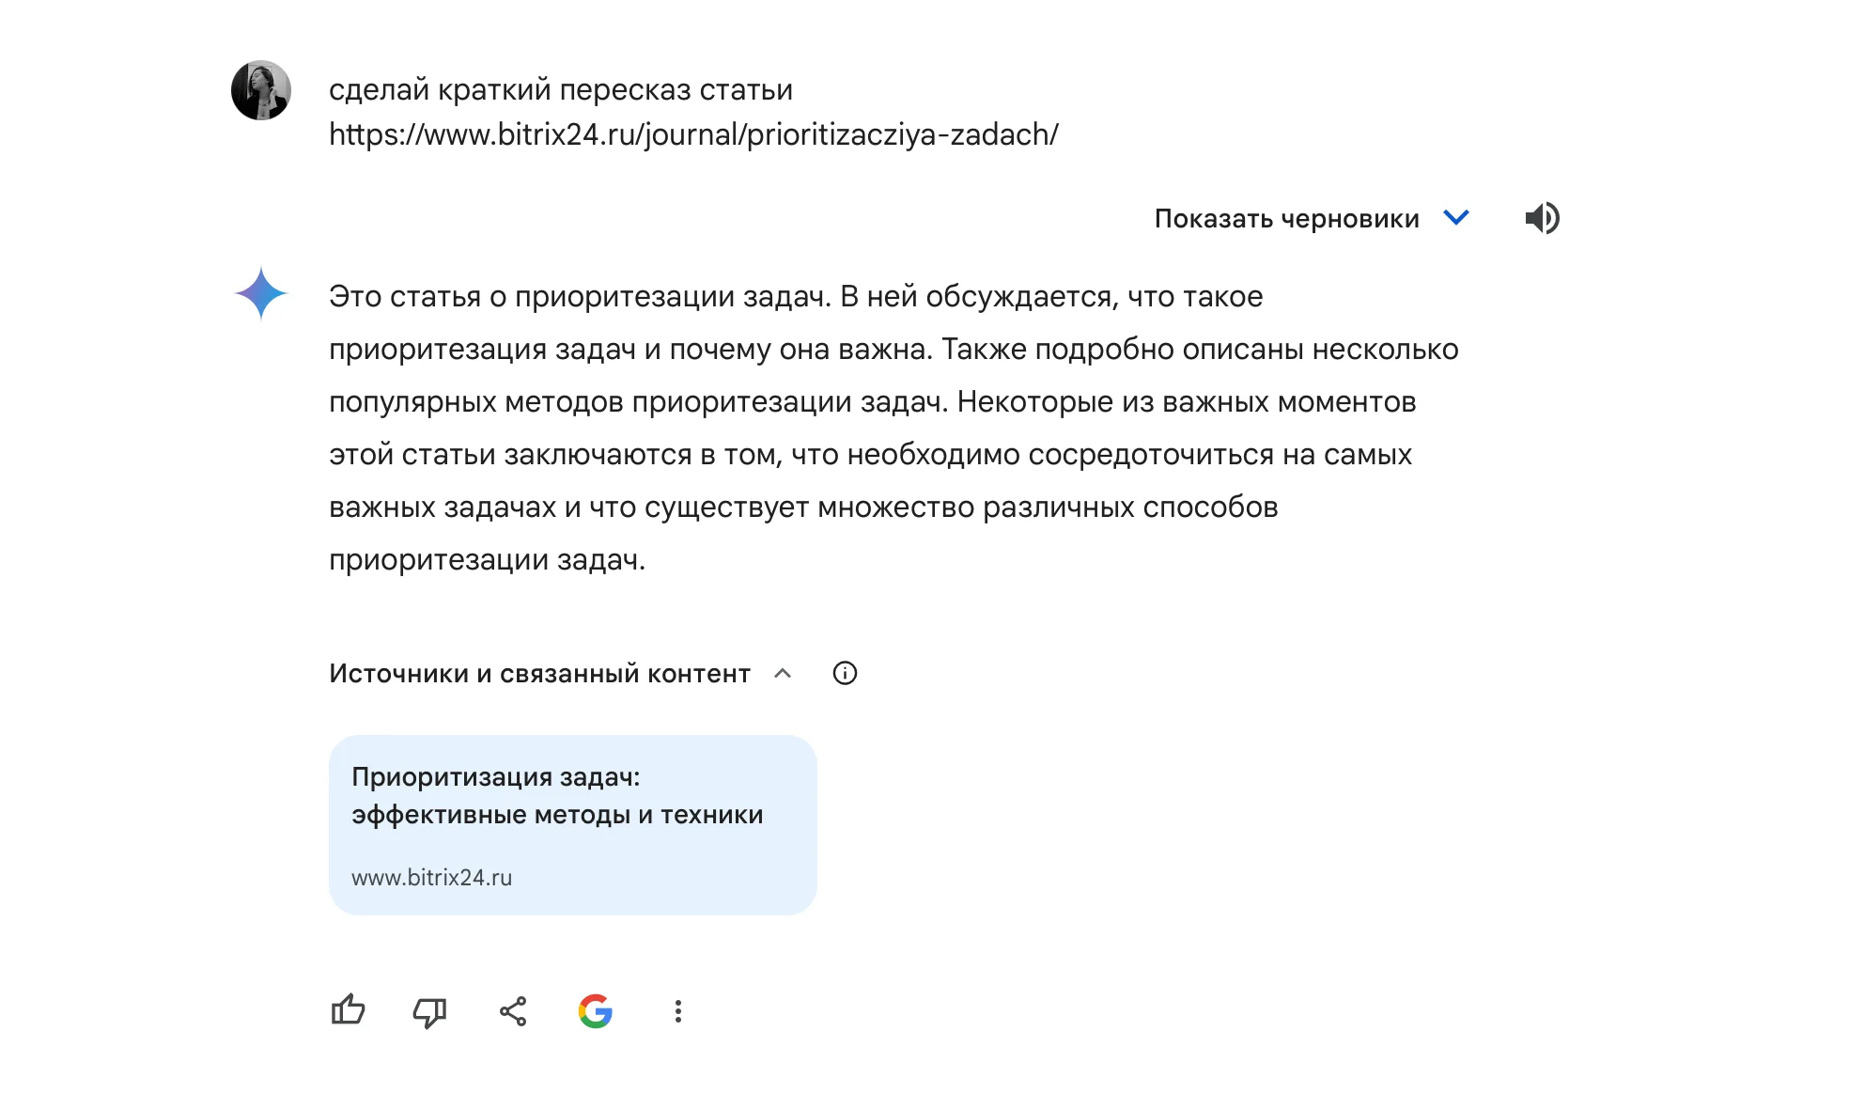1849x1109 pixels.
Task: Click the info icon next to sources heading
Action: point(845,673)
